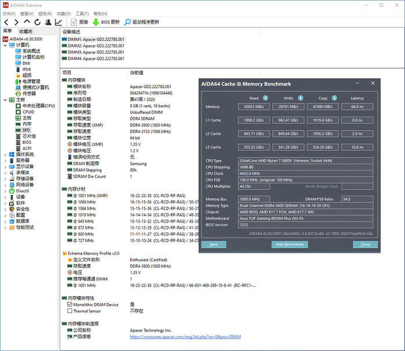This screenshot has height=351, width=405.
Task: Click Copy column info icon
Action: pyautogui.click(x=334, y=98)
